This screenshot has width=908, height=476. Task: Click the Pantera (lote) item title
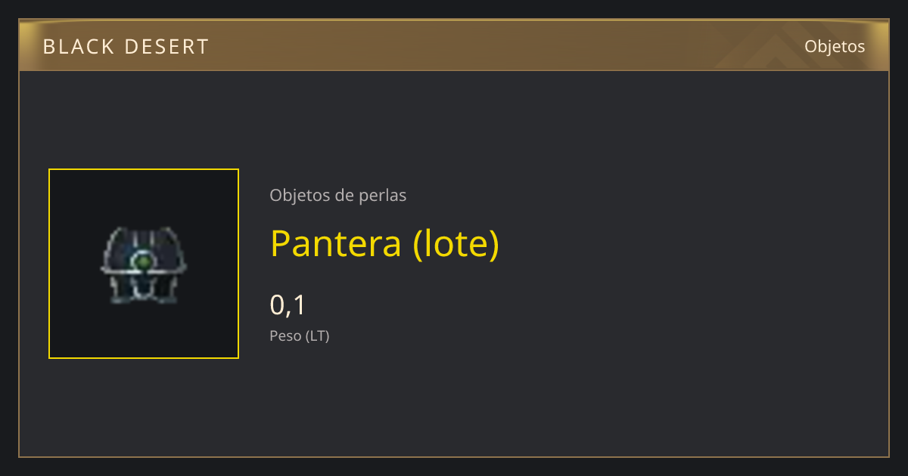[384, 243]
